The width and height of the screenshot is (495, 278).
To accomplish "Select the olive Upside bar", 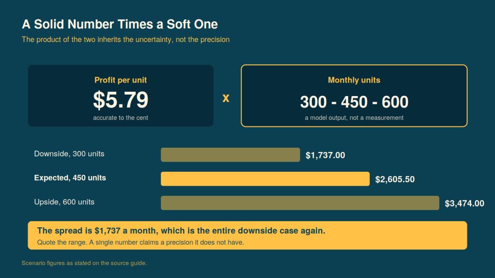I will click(300, 203).
